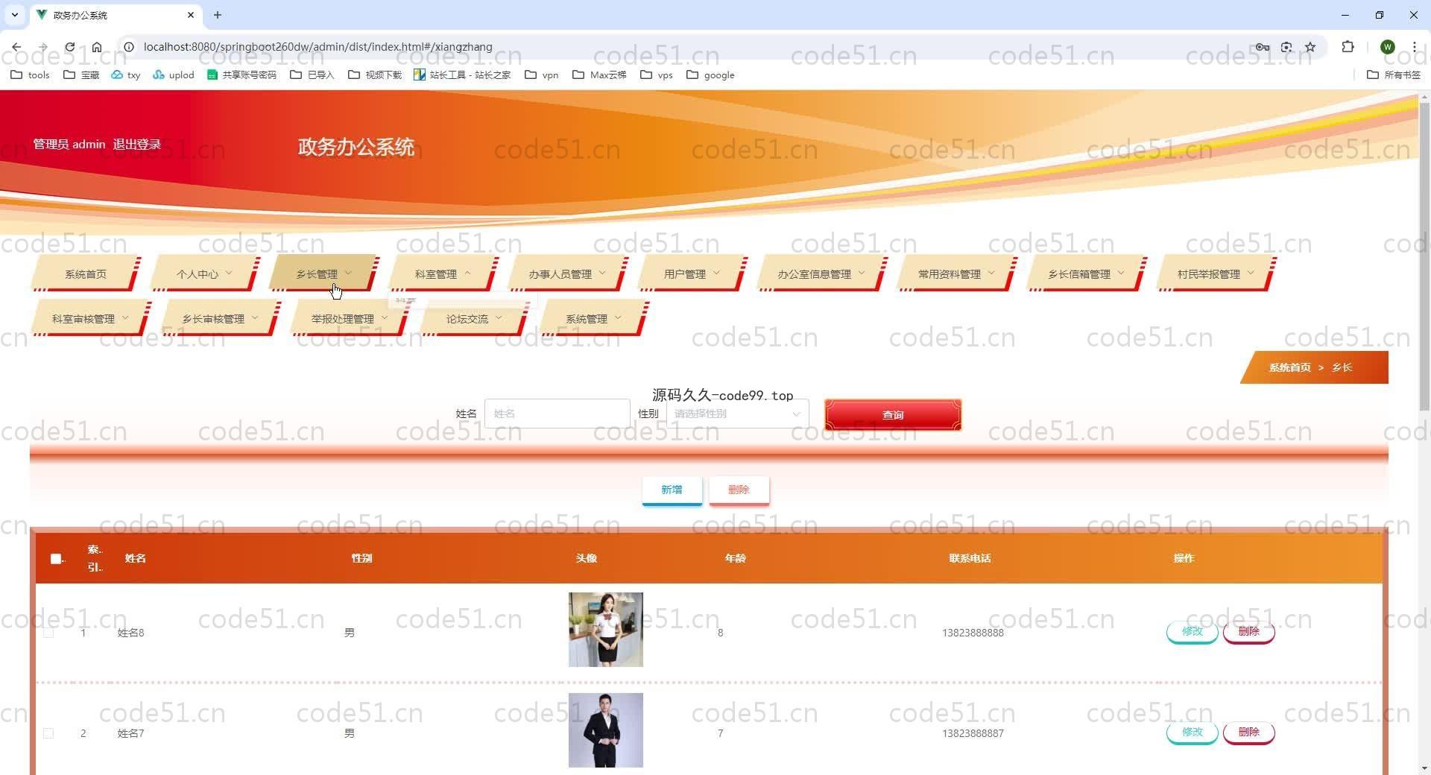Screen dimensions: 1431x775
Task: Open the Chrome profile avatar W
Action: point(1387,47)
